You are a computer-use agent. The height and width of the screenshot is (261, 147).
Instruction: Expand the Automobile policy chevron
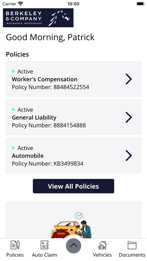[x=129, y=156]
